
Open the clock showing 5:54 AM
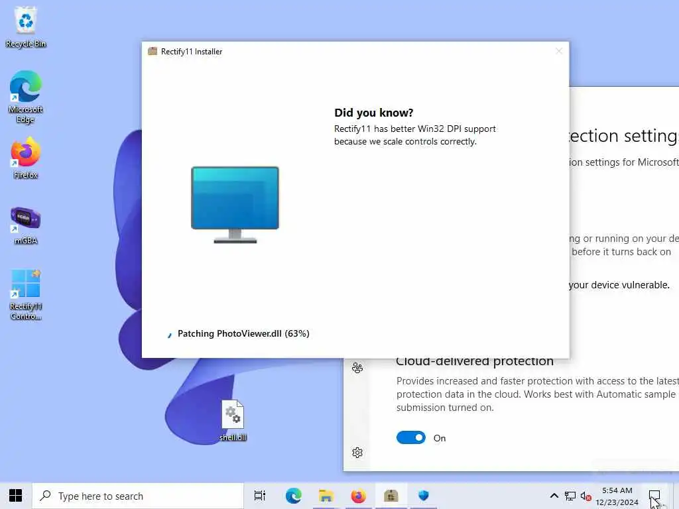[617, 496]
